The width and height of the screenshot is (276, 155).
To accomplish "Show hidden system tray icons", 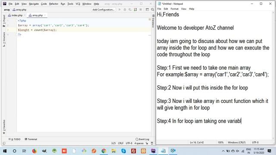I will pyautogui.click(x=223, y=151).
